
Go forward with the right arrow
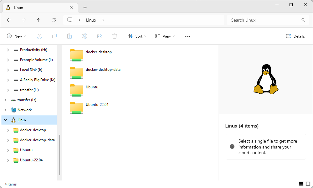[24, 20]
